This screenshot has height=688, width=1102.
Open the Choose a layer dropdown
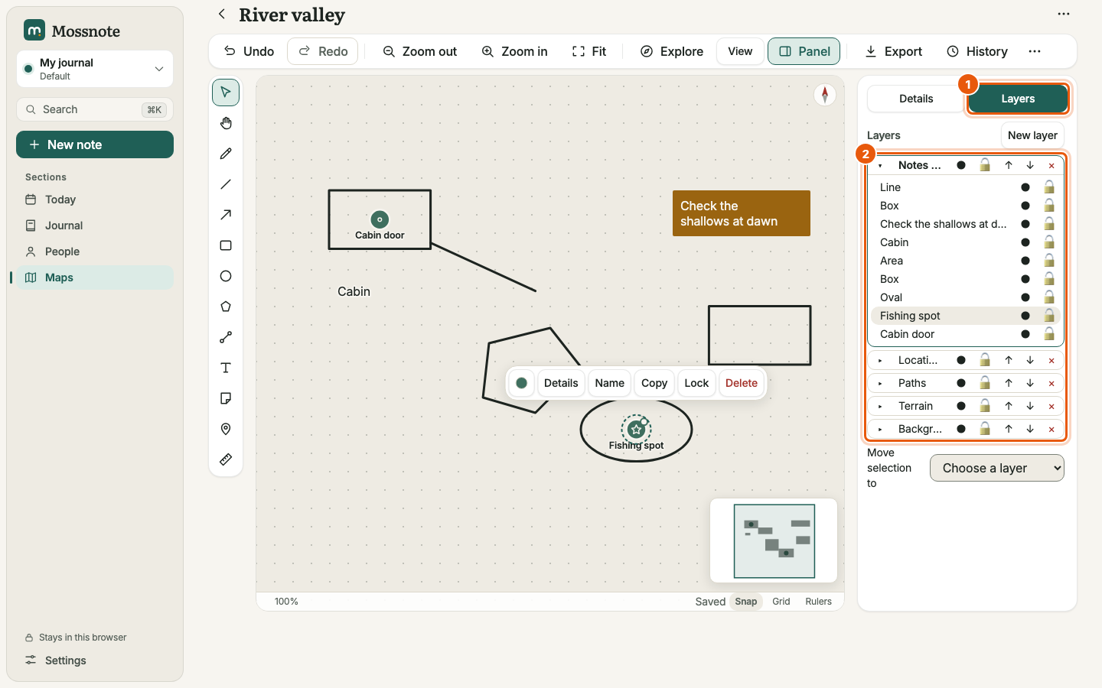pyautogui.click(x=997, y=468)
